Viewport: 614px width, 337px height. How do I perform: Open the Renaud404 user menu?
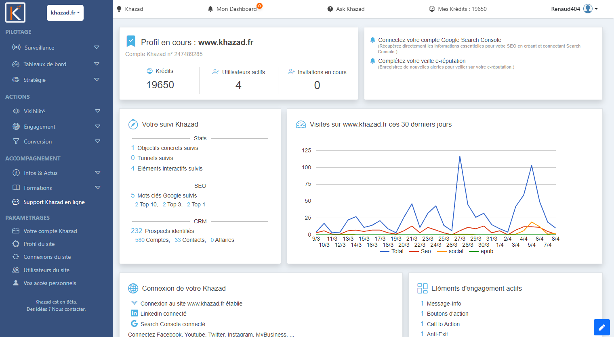tap(574, 9)
